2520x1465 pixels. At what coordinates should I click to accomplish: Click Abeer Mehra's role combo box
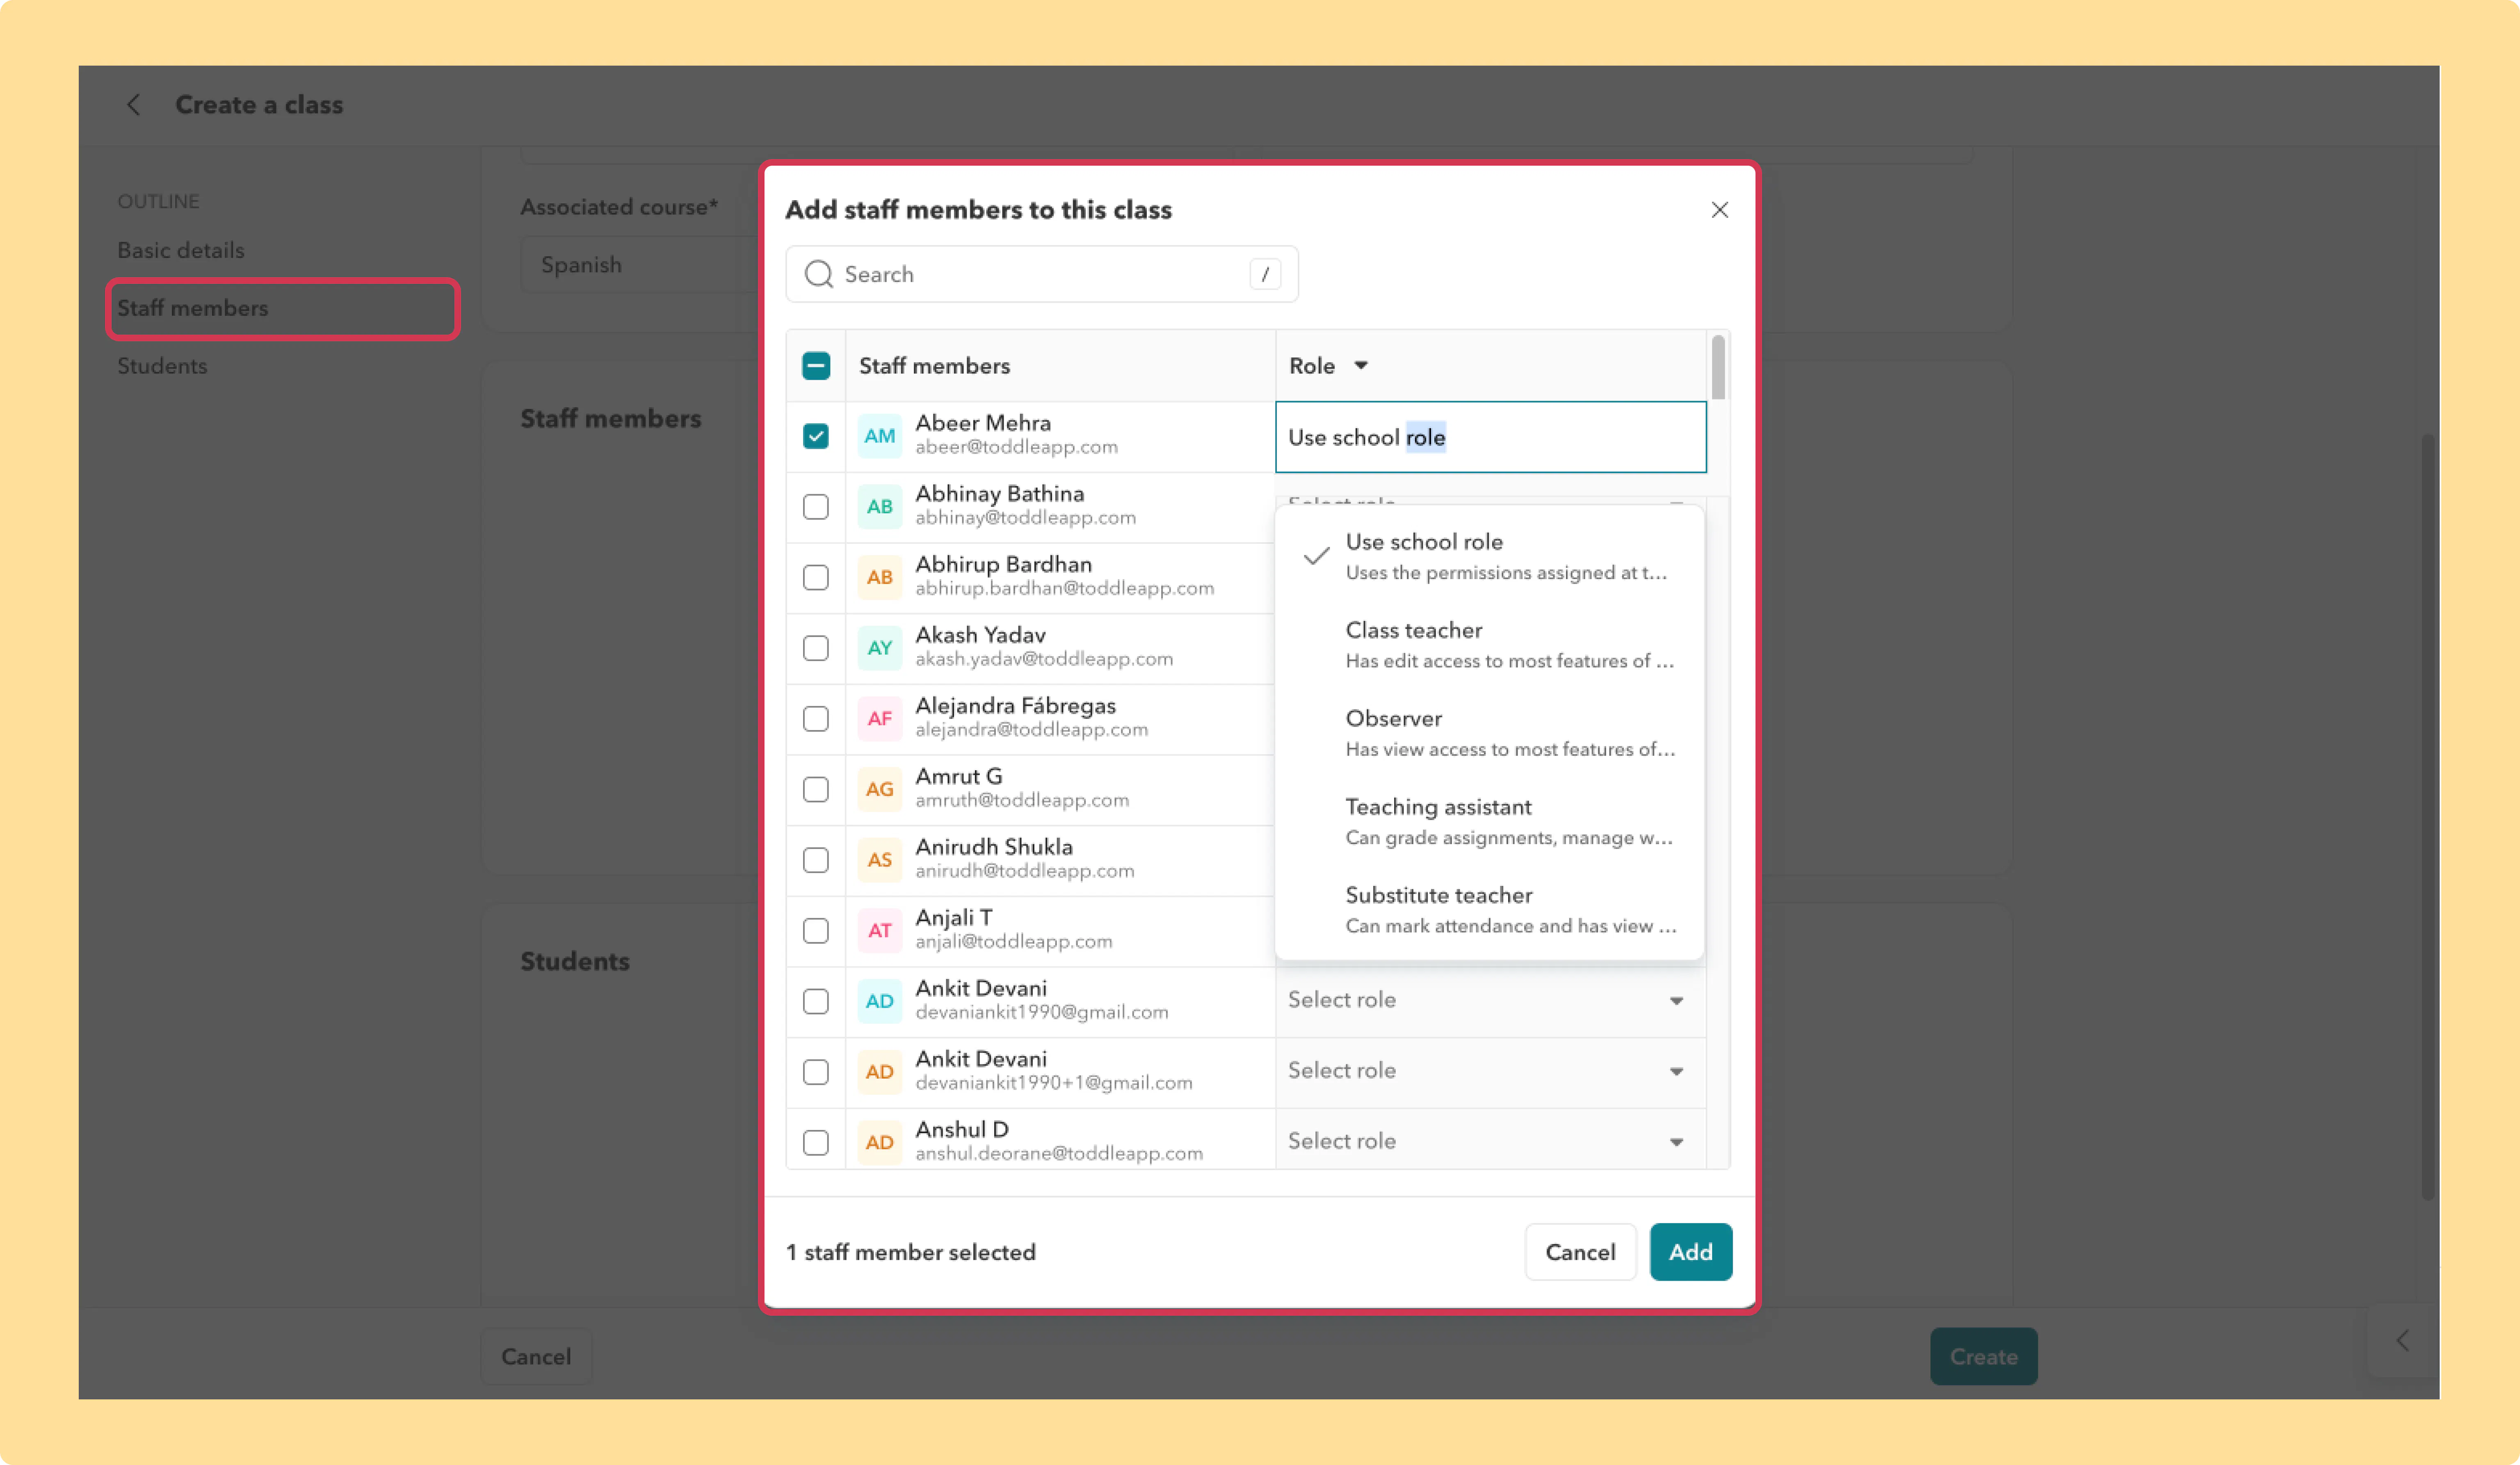click(1491, 437)
